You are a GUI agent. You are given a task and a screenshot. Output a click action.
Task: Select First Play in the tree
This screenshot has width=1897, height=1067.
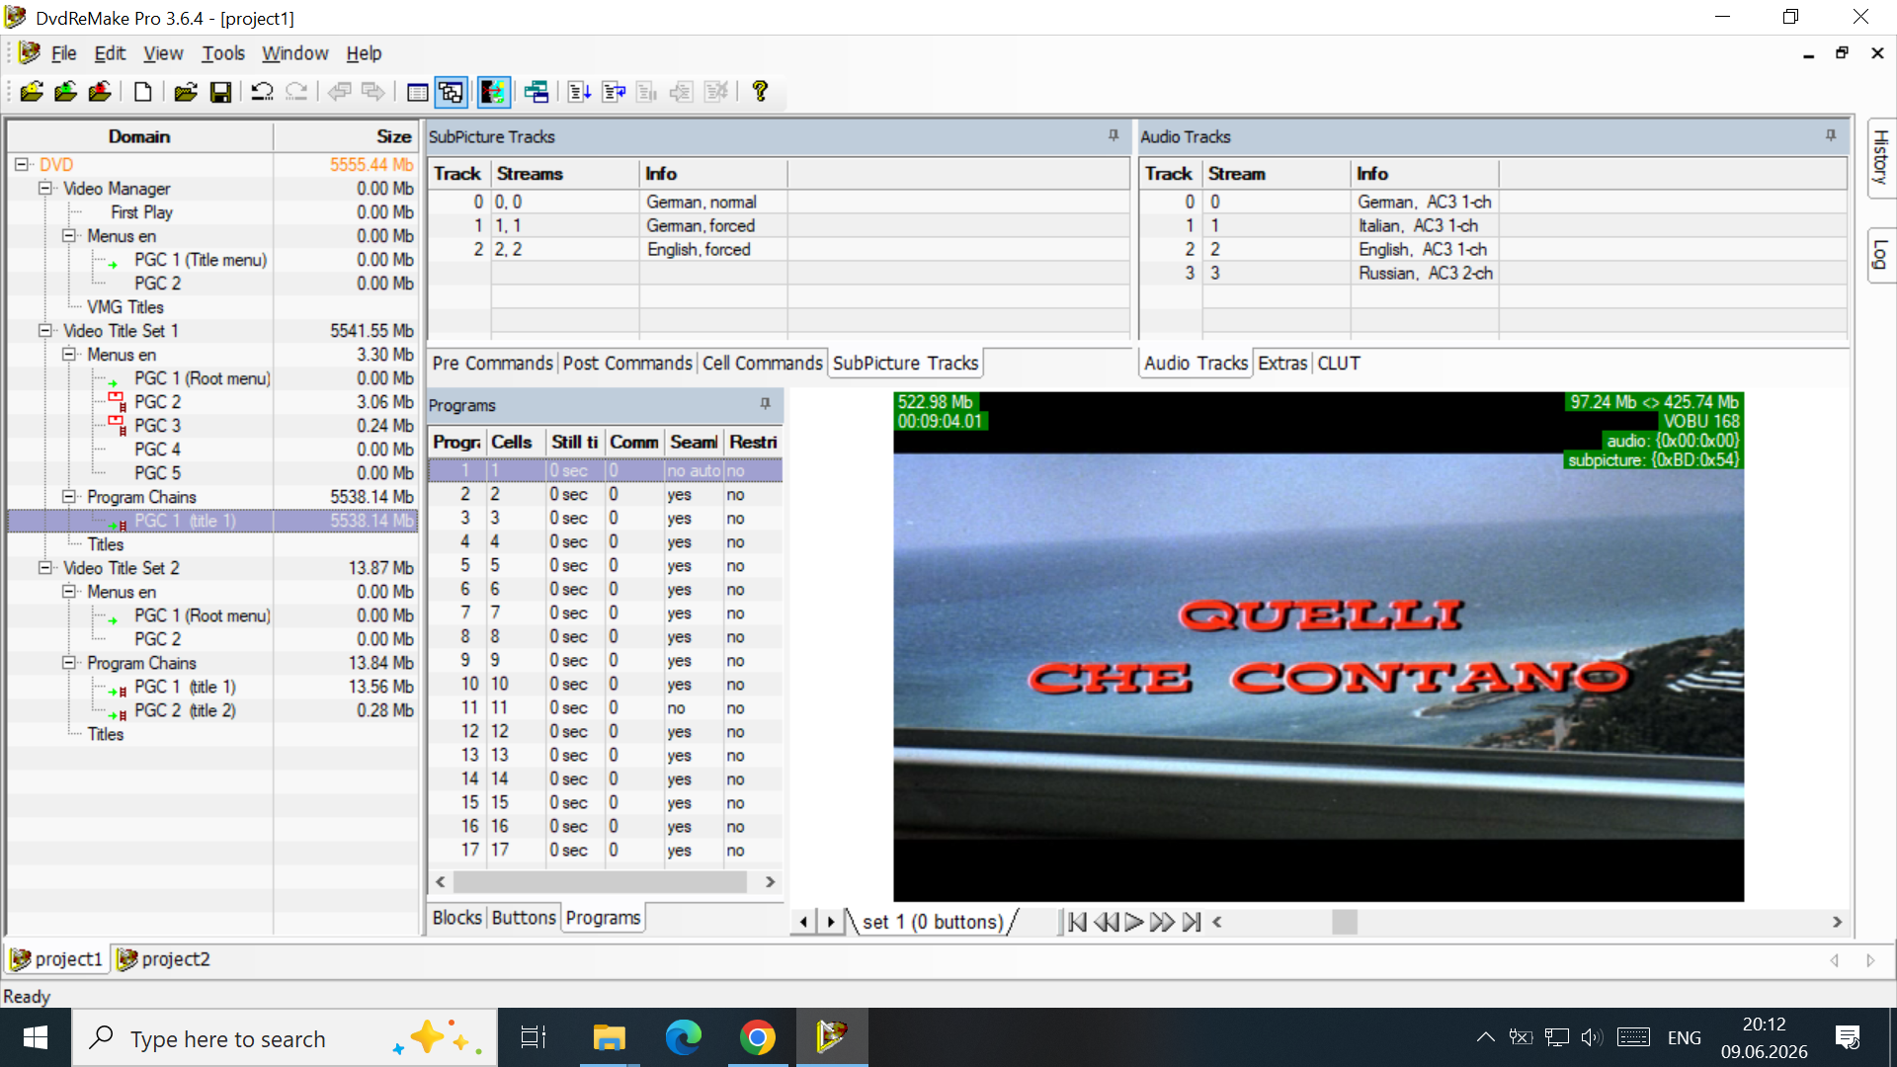tap(141, 211)
